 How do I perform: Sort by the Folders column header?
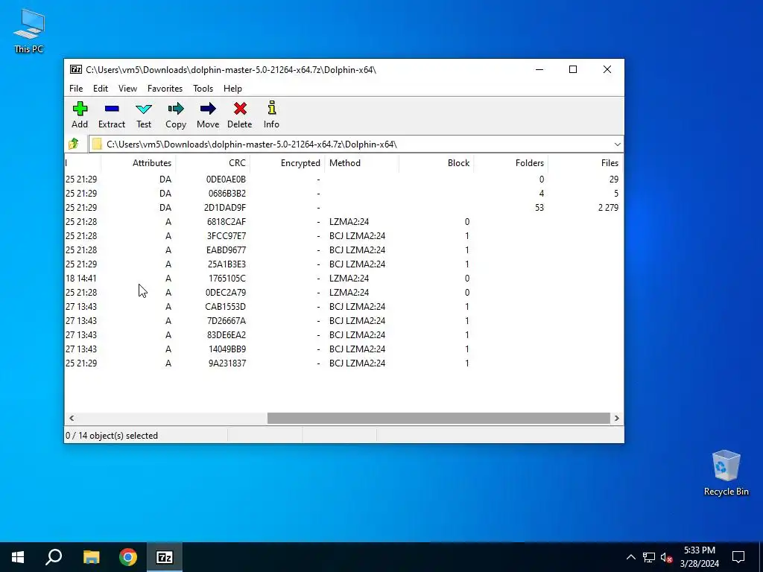[x=511, y=163]
